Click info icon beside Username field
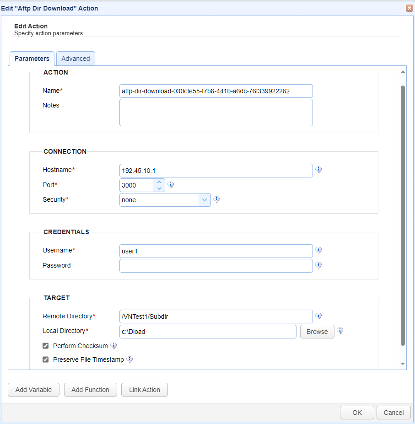This screenshot has height=424, width=415. pos(318,250)
